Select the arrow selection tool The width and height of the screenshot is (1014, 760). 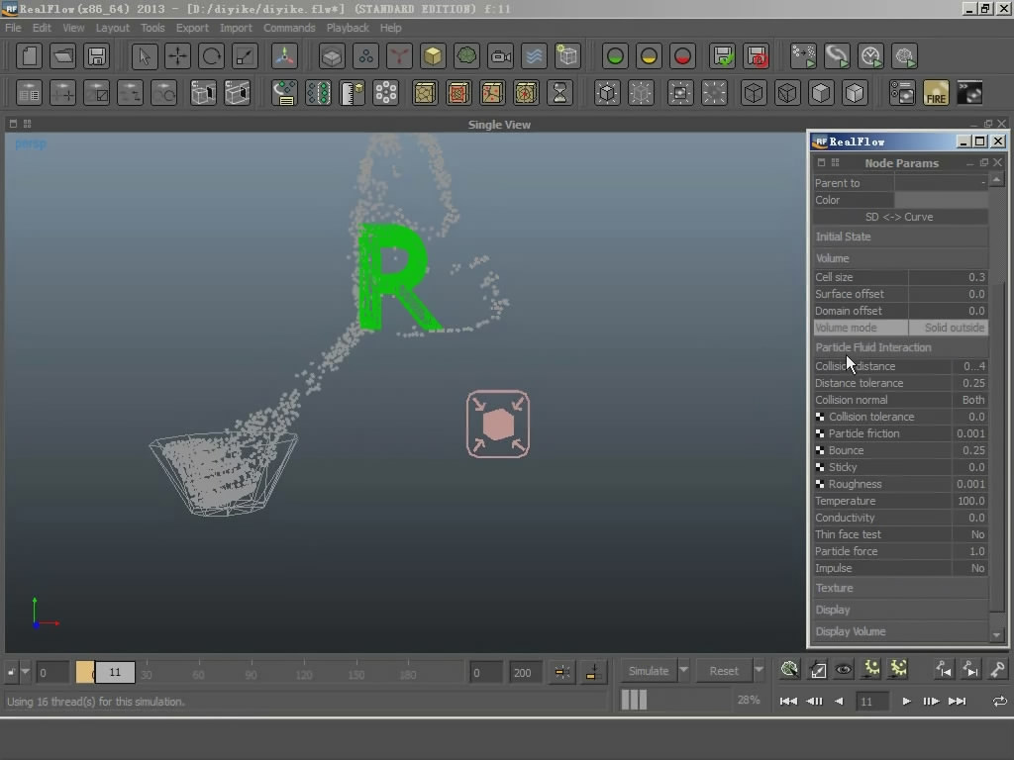tap(145, 56)
